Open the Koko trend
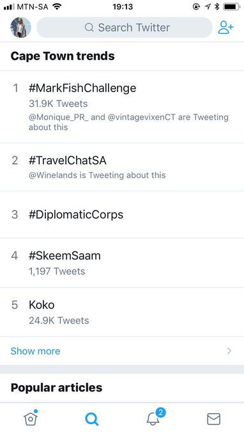This screenshot has width=244, height=435. (122, 312)
